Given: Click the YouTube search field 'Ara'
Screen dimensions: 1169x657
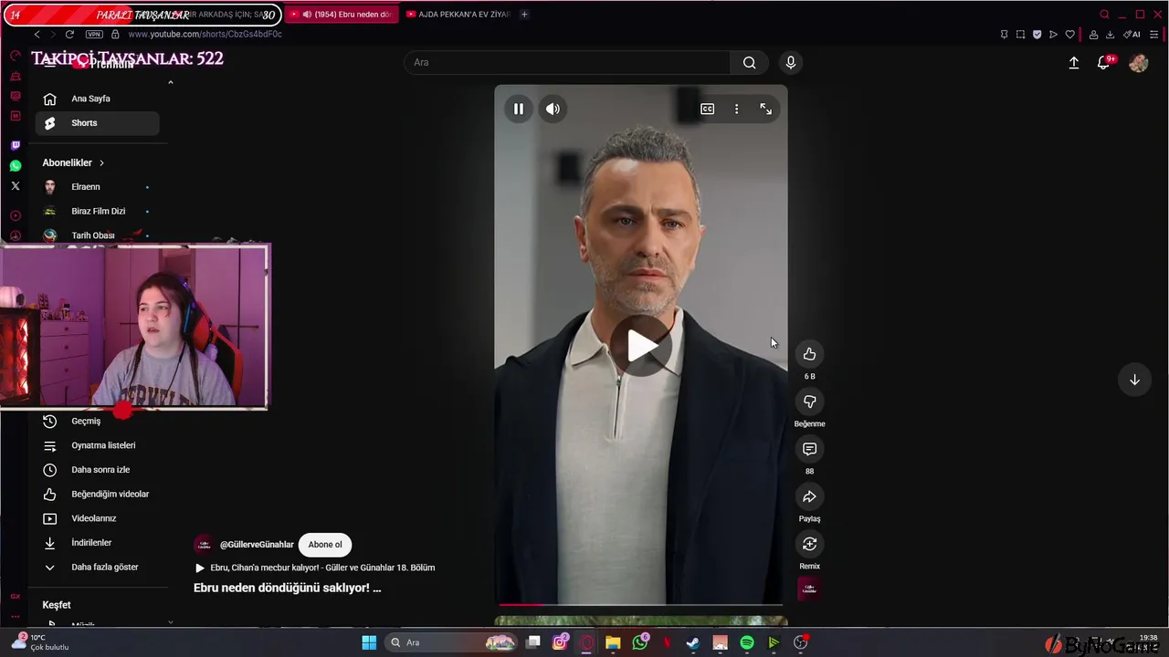Looking at the screenshot, I should (x=566, y=62).
